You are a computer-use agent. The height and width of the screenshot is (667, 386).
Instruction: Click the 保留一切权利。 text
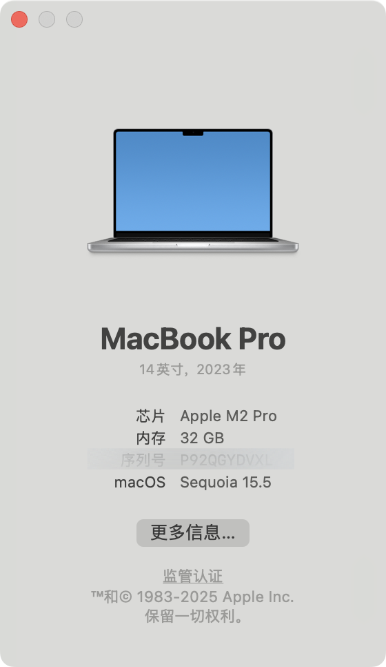tap(194, 616)
